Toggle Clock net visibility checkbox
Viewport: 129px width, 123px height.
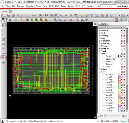pyautogui.click(x=122, y=67)
